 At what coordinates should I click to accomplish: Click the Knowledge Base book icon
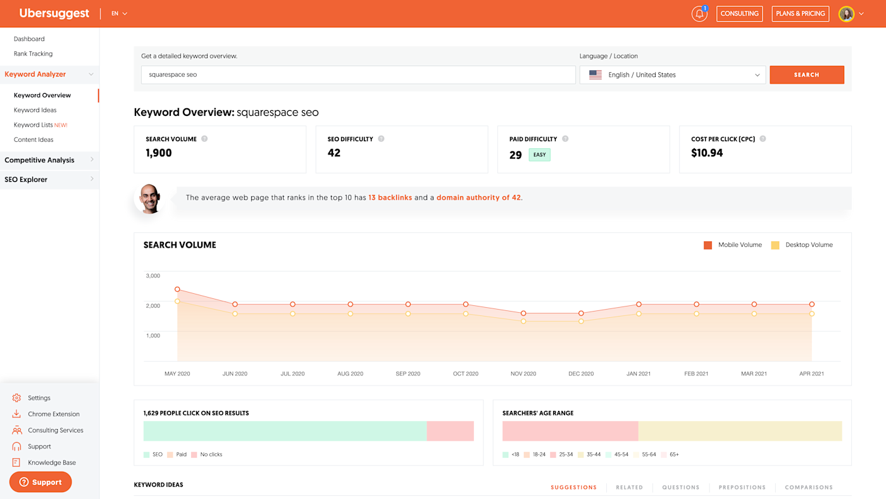tap(16, 462)
